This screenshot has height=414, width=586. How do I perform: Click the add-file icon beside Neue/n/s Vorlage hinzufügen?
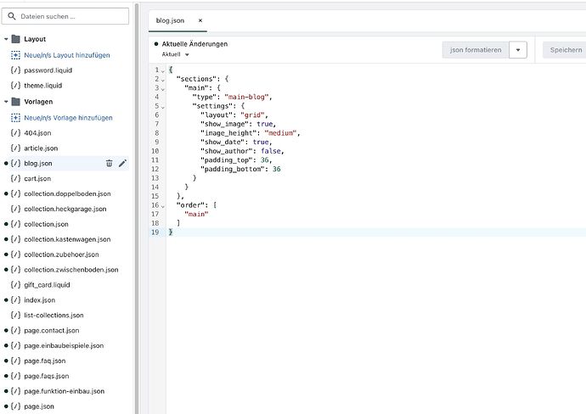(x=15, y=118)
